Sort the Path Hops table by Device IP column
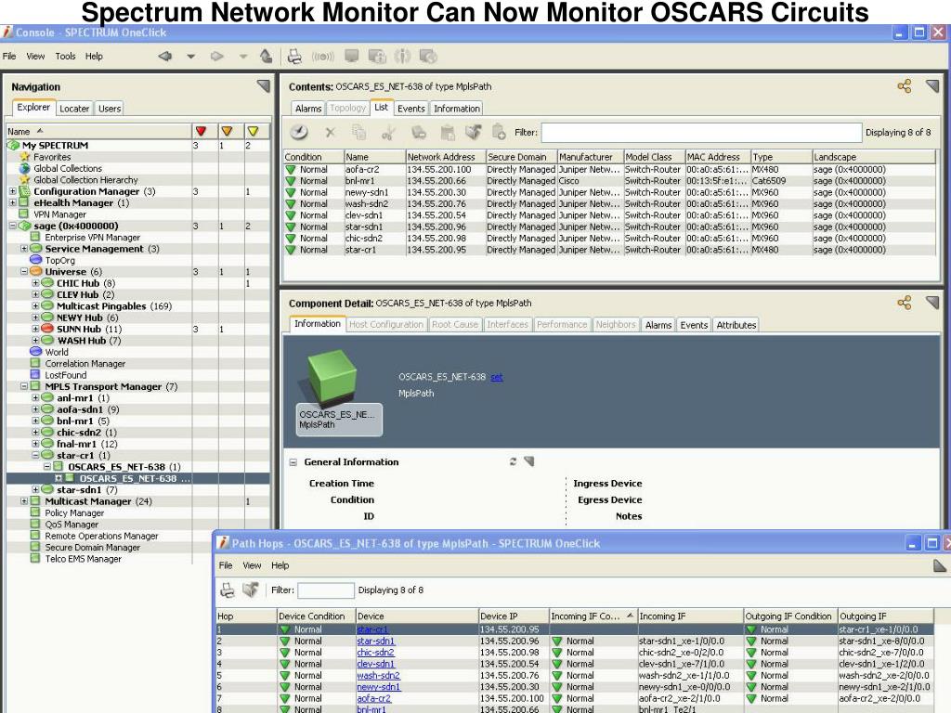 (513, 616)
